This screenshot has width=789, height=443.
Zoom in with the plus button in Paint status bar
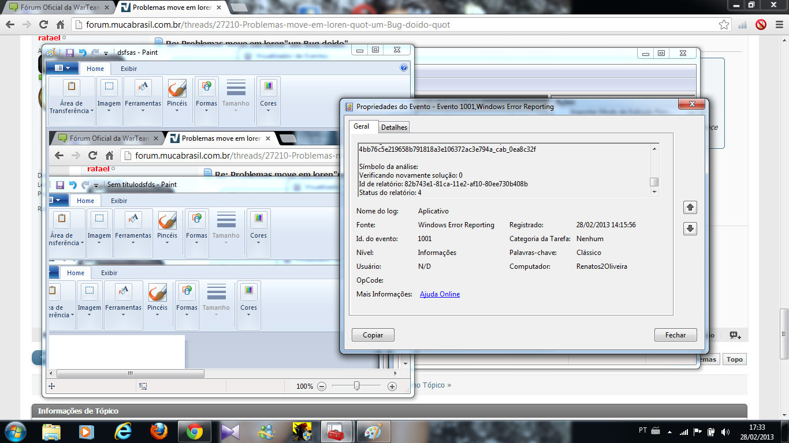[392, 386]
